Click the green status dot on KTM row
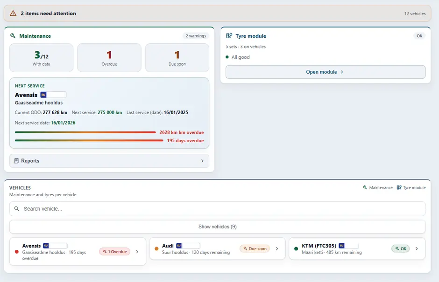 [296, 249]
